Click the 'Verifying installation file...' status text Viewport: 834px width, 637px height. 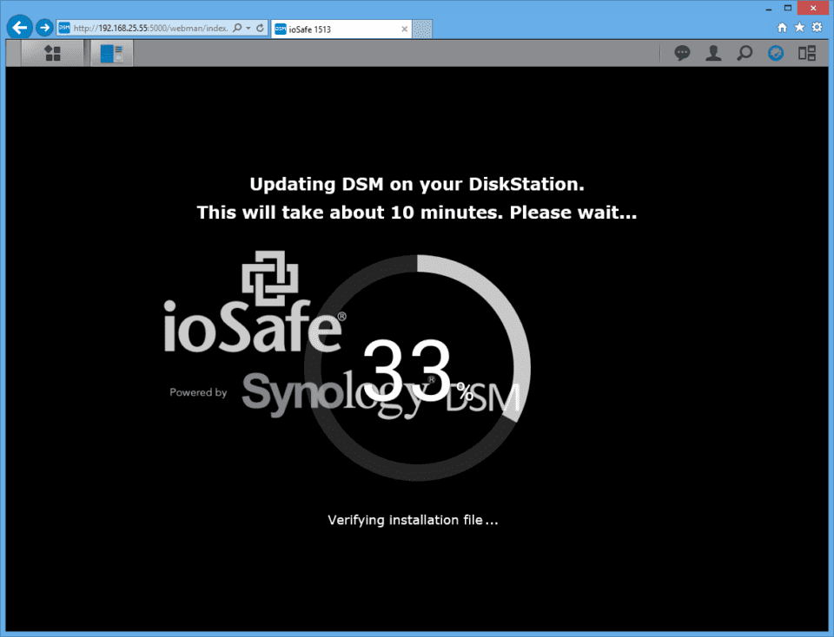[413, 520]
